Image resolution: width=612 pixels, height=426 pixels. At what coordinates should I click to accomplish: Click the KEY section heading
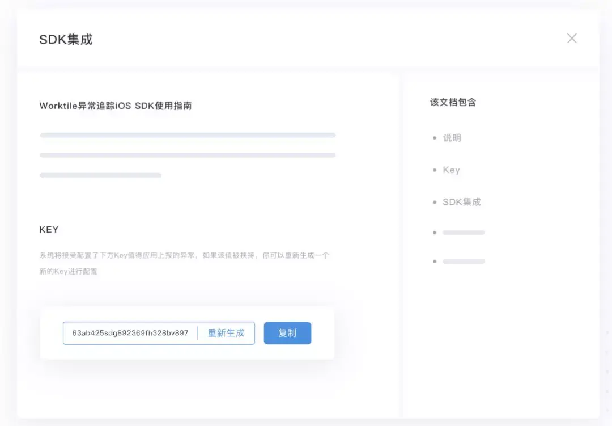click(49, 229)
